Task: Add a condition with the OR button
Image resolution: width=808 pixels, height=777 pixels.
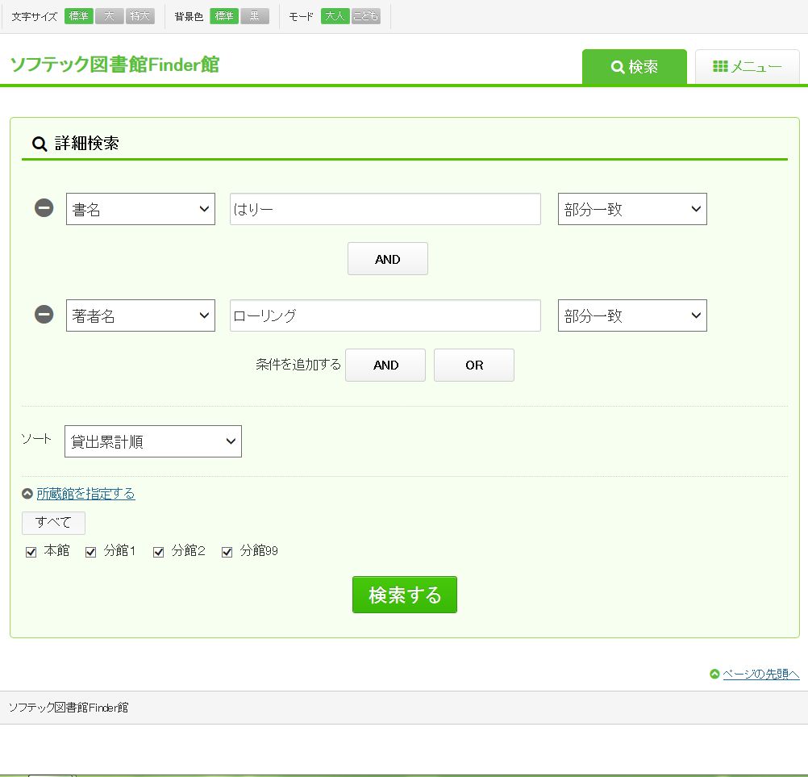Action: pos(473,365)
